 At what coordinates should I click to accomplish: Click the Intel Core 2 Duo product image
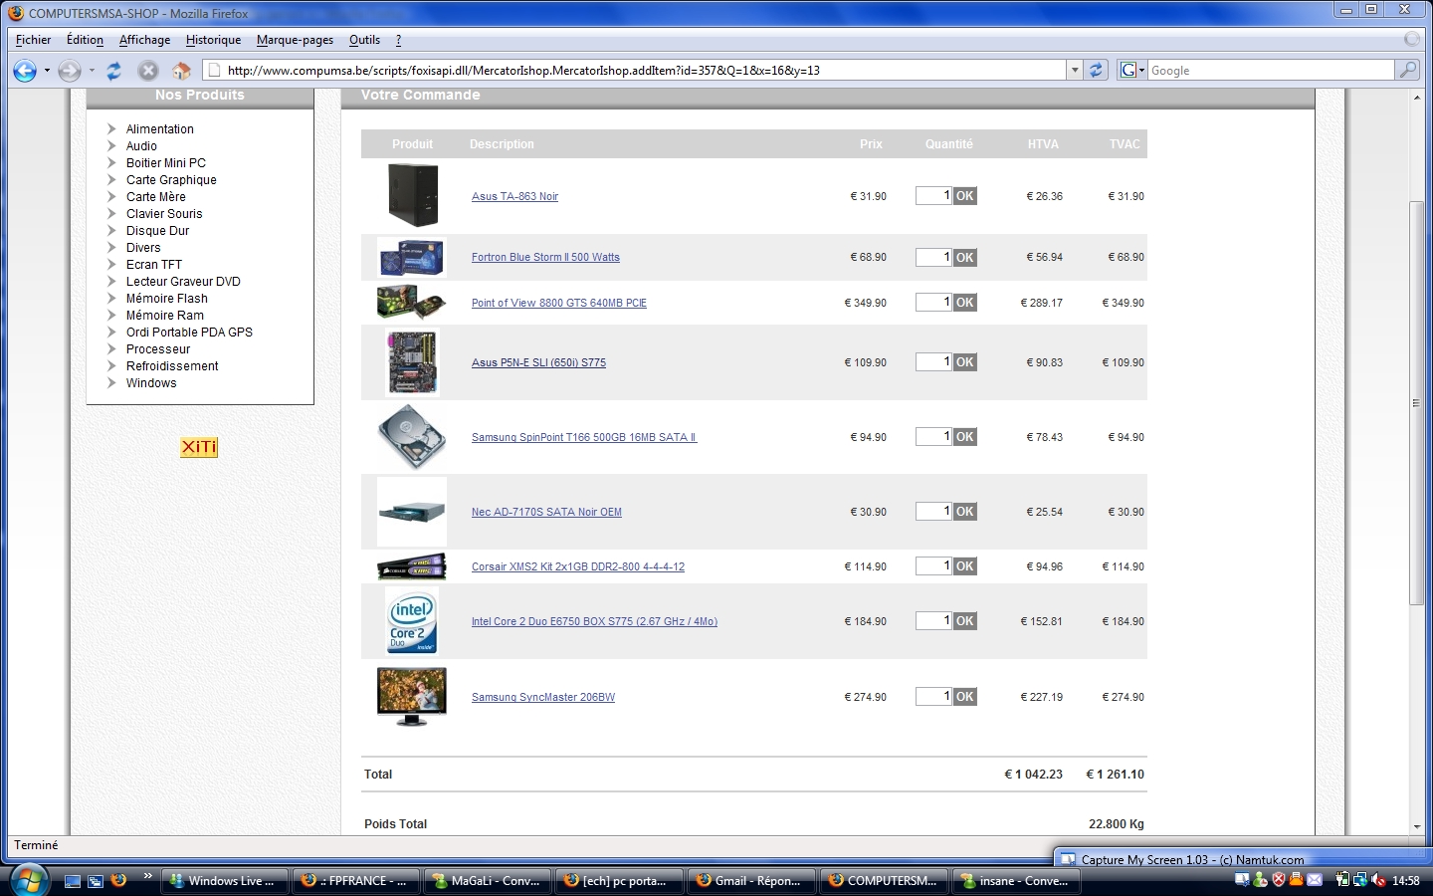point(412,621)
